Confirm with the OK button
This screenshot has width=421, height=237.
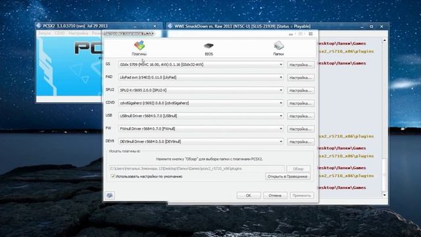[249, 196]
